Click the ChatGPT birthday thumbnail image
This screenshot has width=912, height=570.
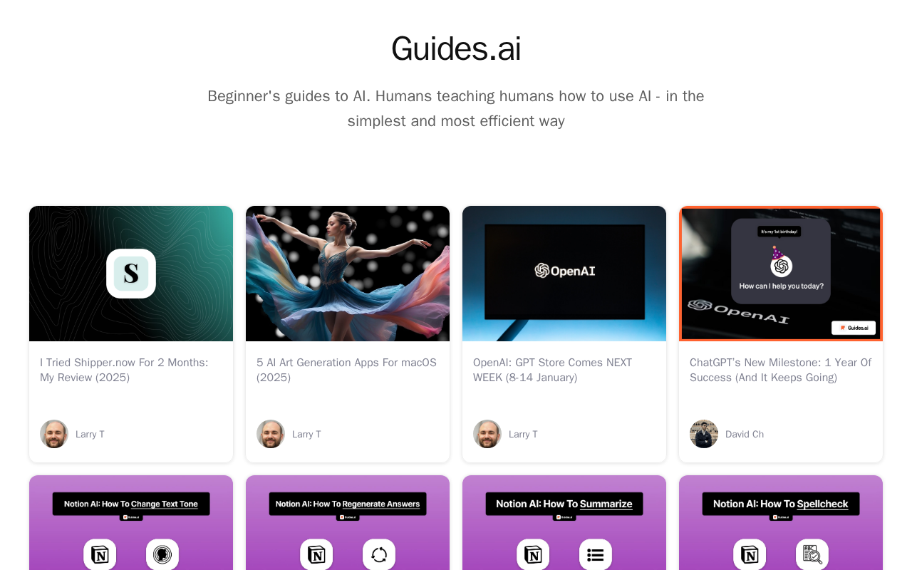click(x=781, y=274)
